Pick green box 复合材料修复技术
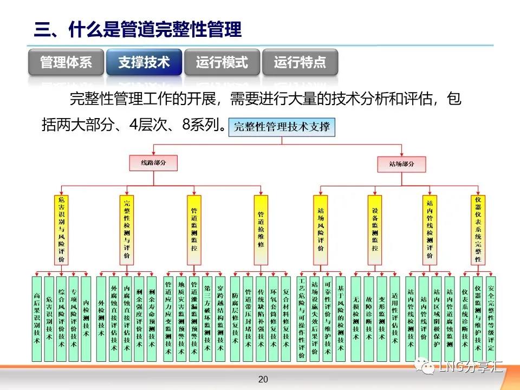Viewport: 520px width, 390px height. (286, 319)
